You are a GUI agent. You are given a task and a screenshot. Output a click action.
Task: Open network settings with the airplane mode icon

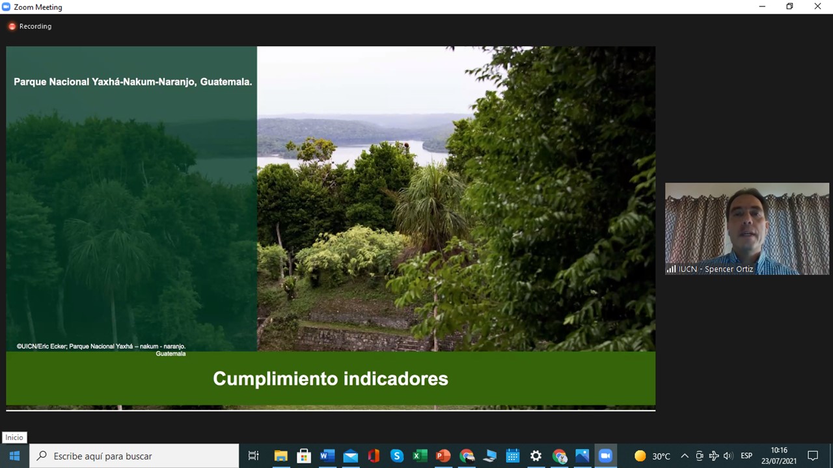pos(714,456)
